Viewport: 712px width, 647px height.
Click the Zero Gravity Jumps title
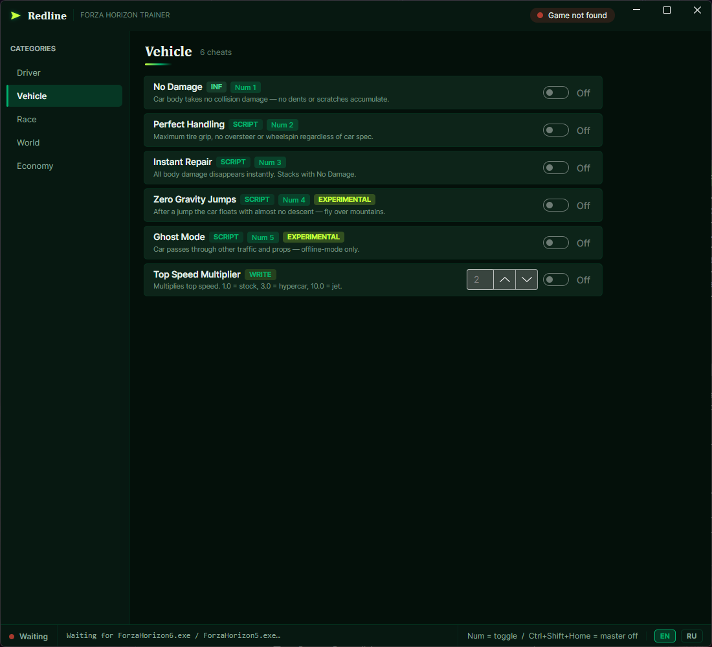(195, 199)
